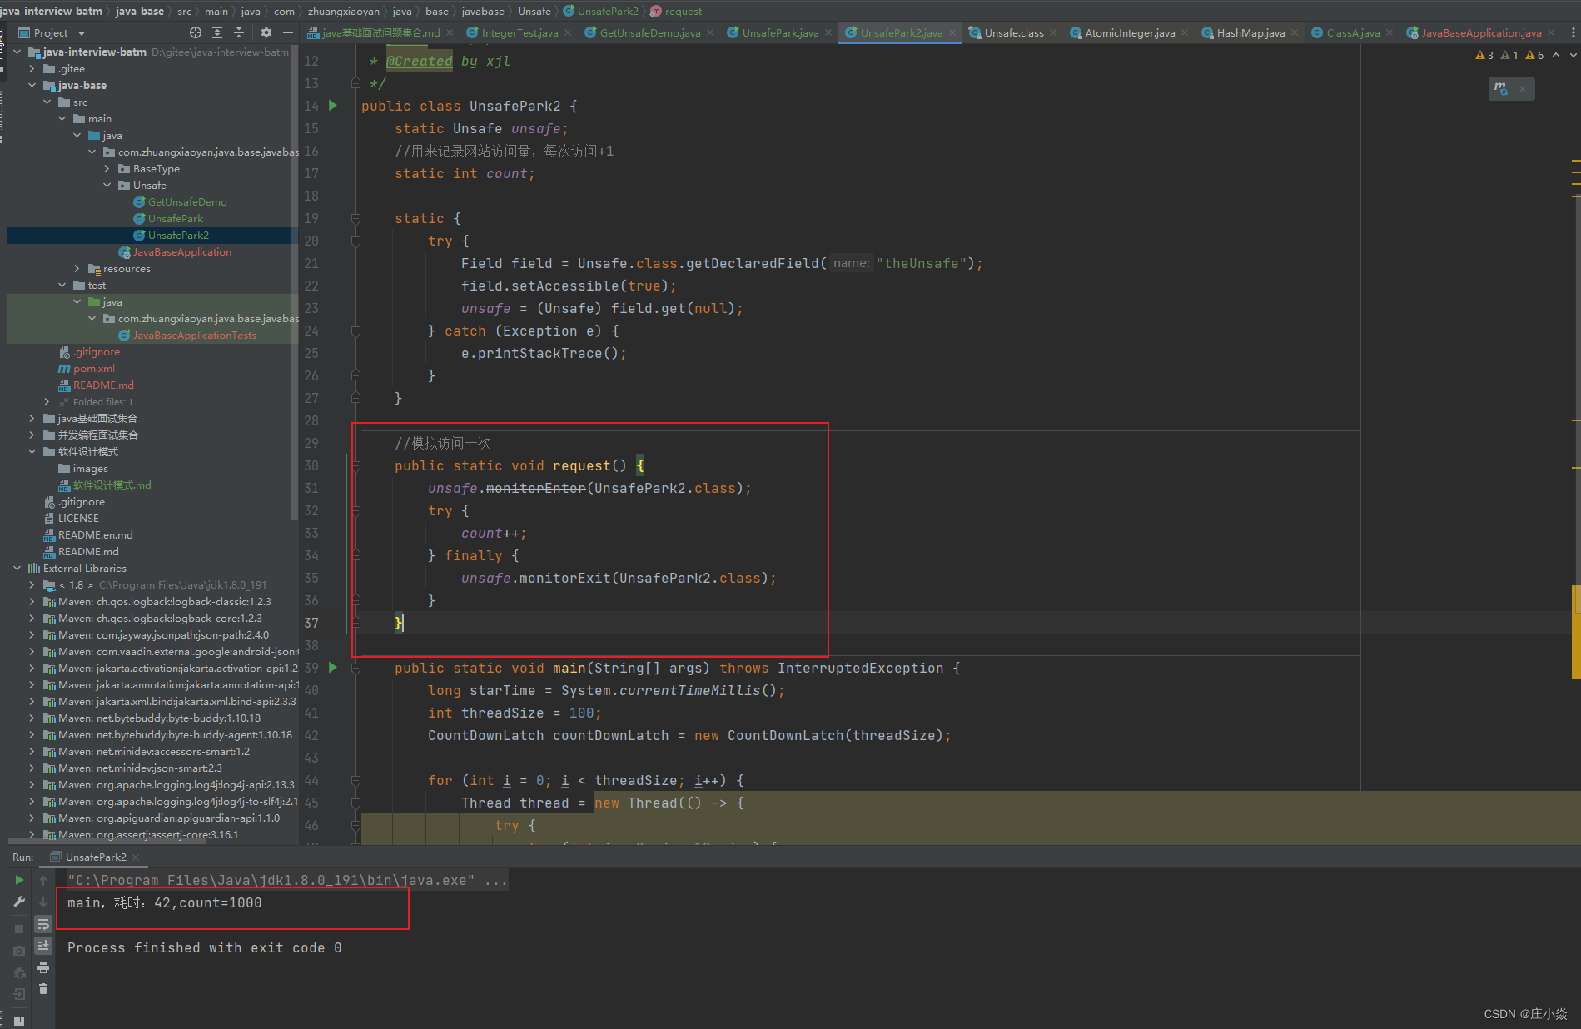This screenshot has width=1581, height=1029.
Task: Select the LICENSE file
Action: [x=78, y=519]
